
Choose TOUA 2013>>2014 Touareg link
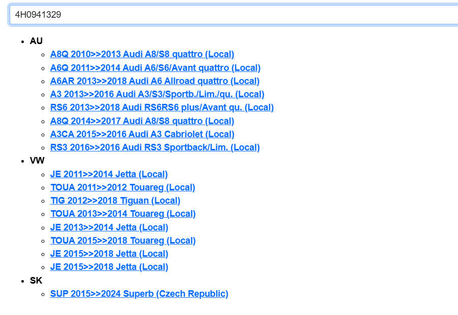123,214
